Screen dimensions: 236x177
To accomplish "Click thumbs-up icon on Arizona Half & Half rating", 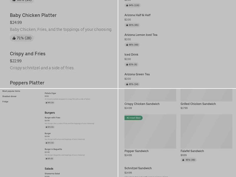I will click(x=127, y=25).
